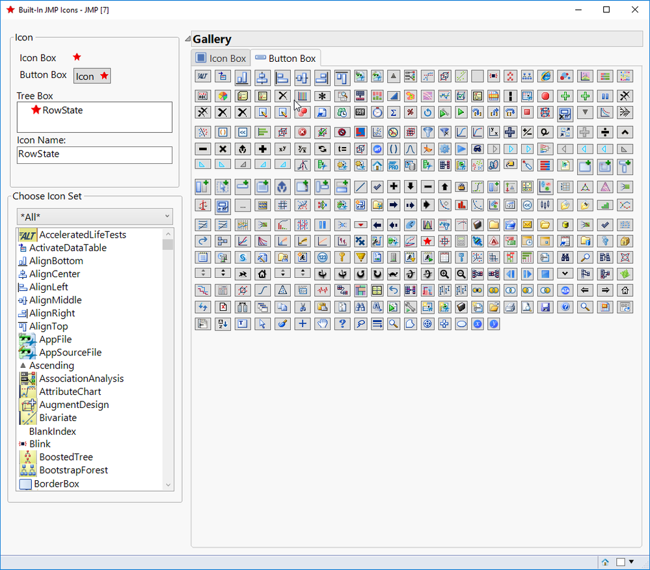Click the A-Z sort icon button
650x570 pixels.
(x=223, y=324)
